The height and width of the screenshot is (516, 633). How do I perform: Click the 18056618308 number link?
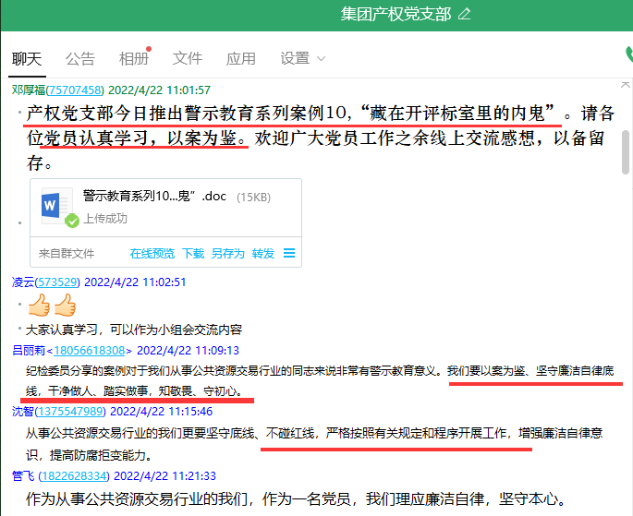tap(91, 350)
